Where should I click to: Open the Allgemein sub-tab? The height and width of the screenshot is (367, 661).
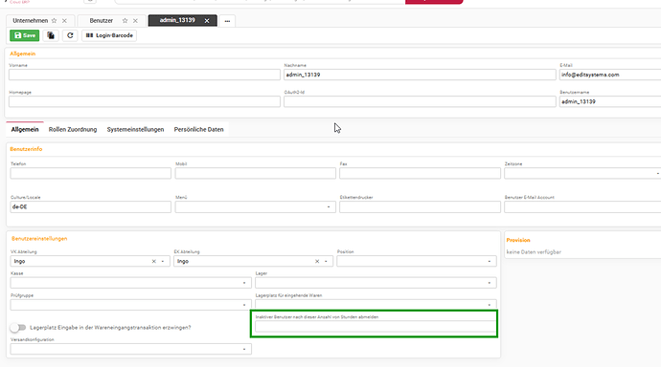[x=25, y=129]
